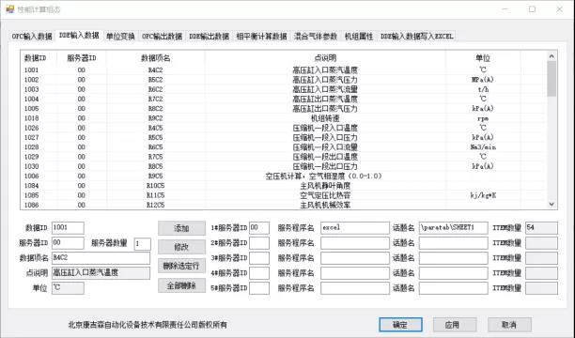
Task: Confirm with the 确定 button
Action: [400, 325]
